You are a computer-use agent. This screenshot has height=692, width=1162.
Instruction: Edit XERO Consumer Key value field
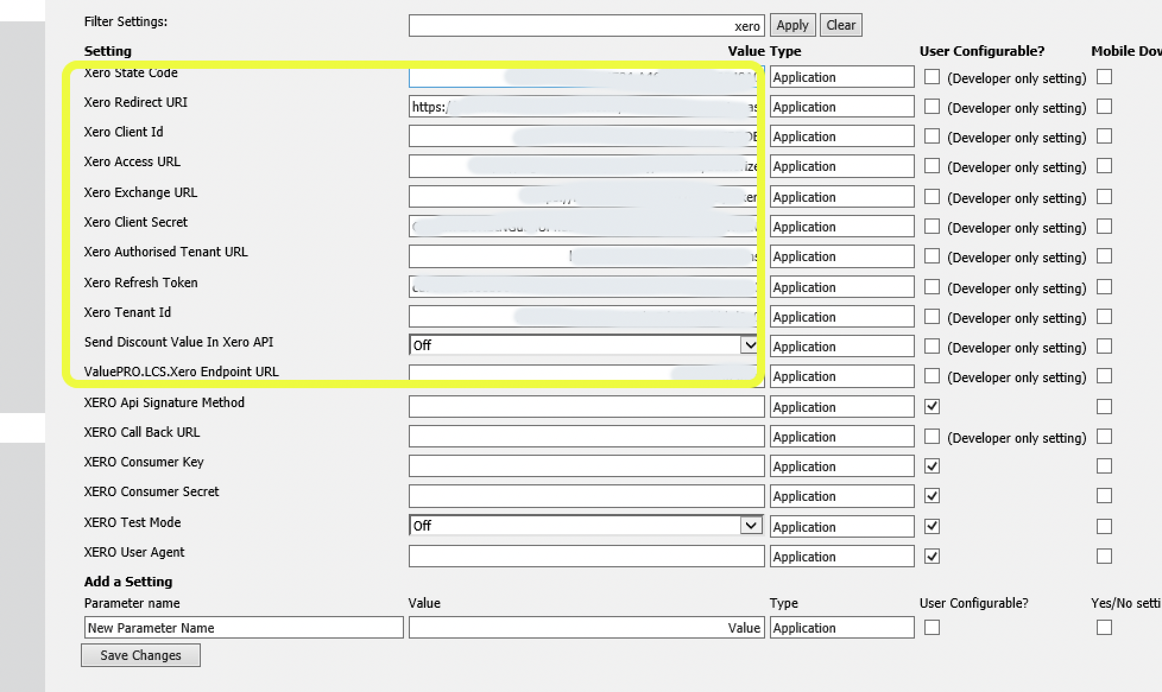click(586, 466)
